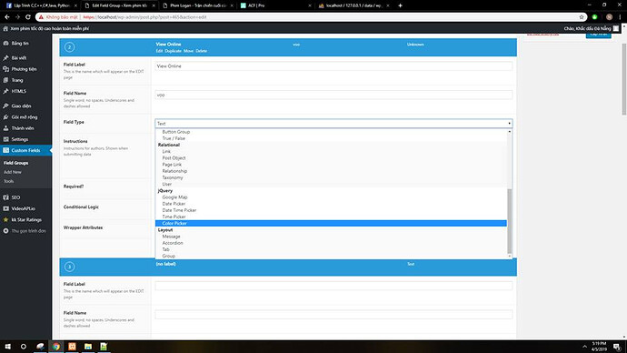The image size is (627, 353).
Task: Open site name link in admin bar
Action: 49,29
